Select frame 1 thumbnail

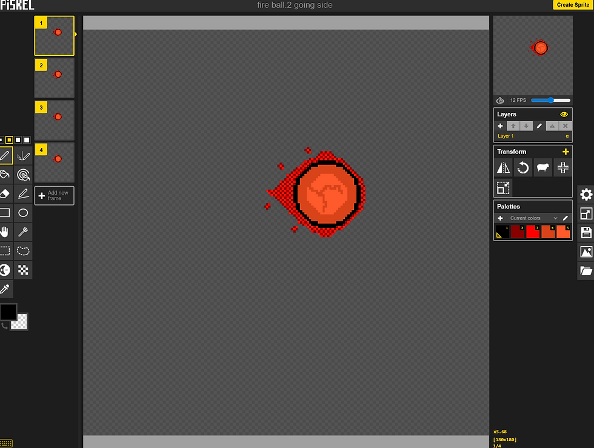pos(54,36)
